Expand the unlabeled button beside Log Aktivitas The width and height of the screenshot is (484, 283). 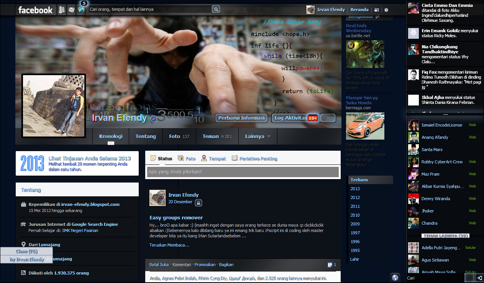(x=328, y=118)
